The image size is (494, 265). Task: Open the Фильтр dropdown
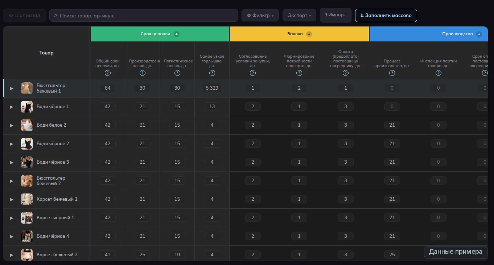pos(260,16)
